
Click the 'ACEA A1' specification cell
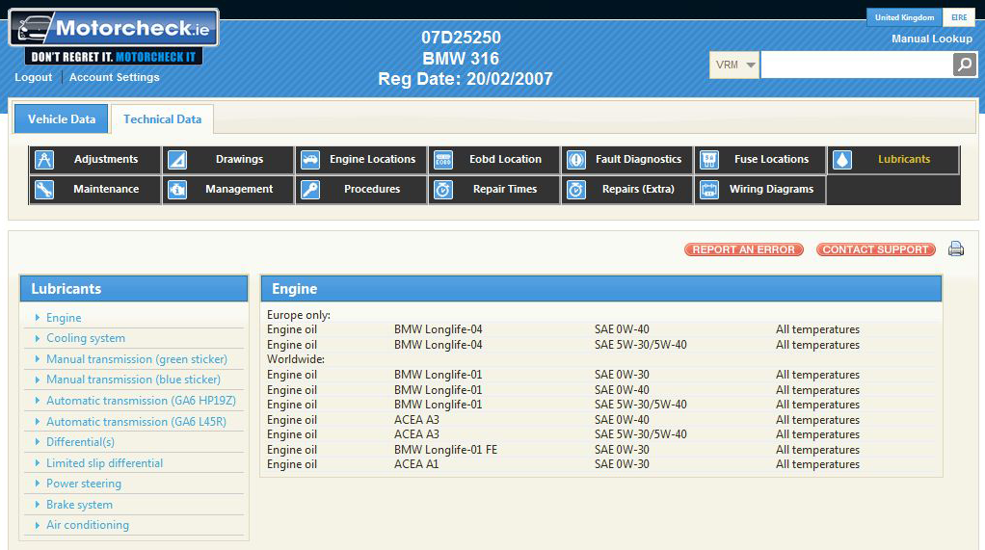tap(416, 464)
